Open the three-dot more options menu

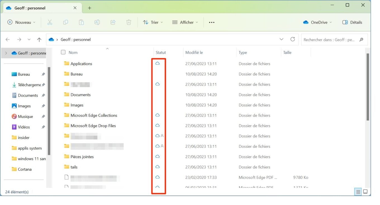pos(212,22)
